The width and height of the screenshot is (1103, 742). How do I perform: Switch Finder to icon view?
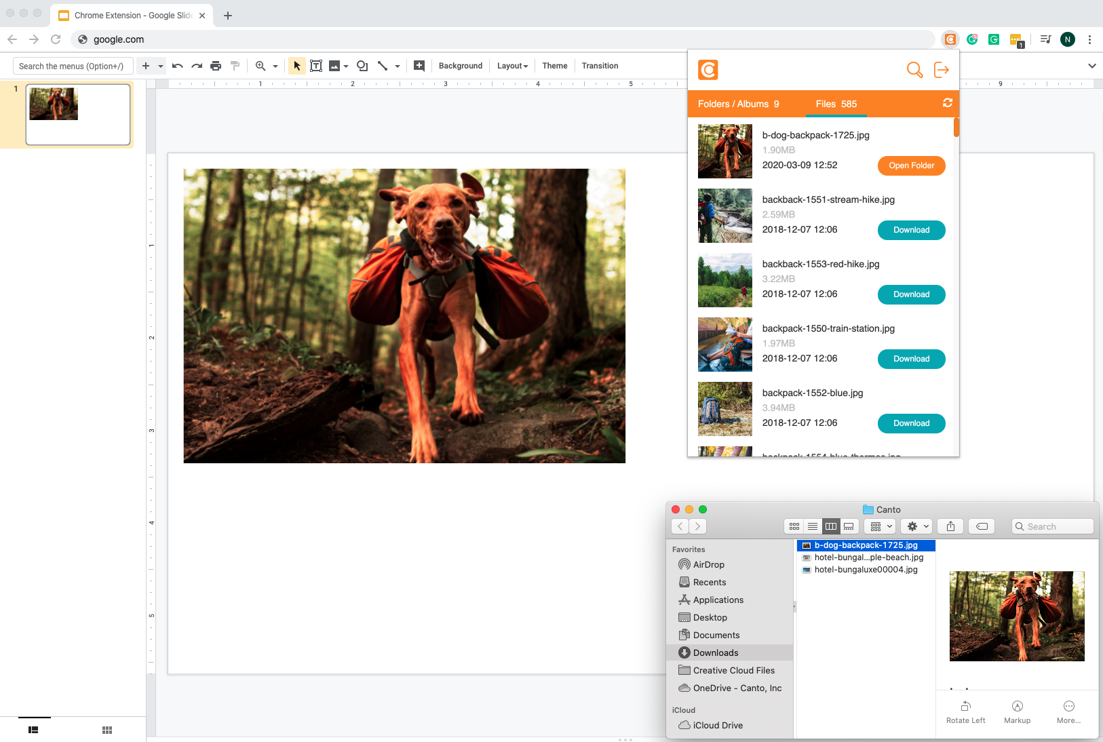click(794, 526)
